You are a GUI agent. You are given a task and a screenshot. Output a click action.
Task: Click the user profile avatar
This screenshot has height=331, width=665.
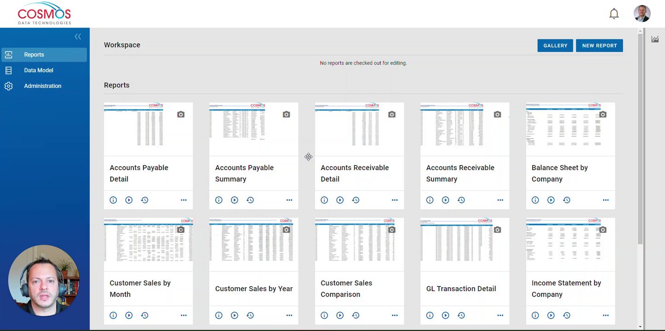tap(642, 14)
